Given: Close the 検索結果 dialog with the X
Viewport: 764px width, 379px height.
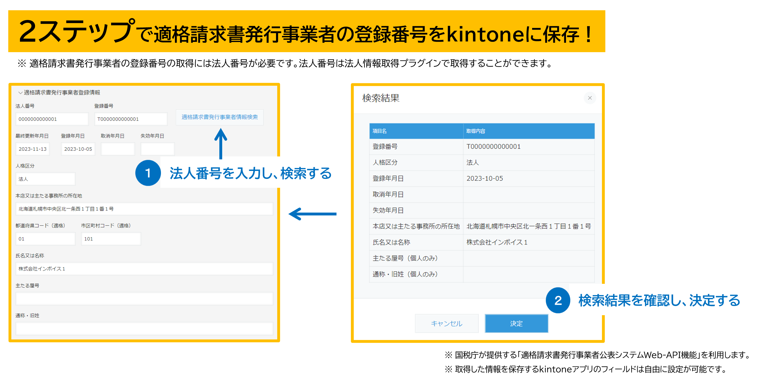Looking at the screenshot, I should click(590, 98).
